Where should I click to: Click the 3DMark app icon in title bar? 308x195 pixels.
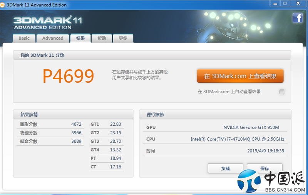tap(2, 5)
